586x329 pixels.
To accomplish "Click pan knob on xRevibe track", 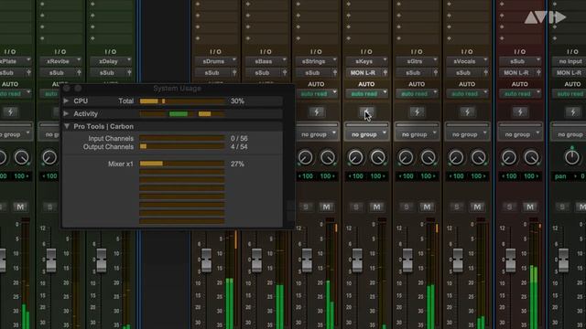I will 49,158.
